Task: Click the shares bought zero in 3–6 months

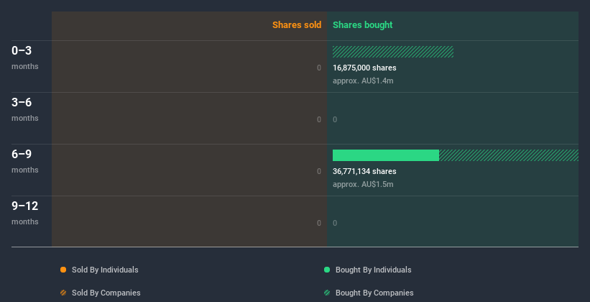Action: [335, 119]
